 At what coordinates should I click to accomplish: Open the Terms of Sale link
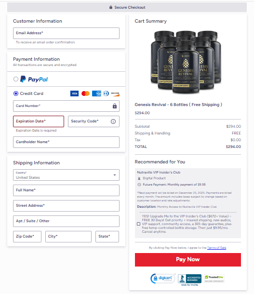pos(217,248)
